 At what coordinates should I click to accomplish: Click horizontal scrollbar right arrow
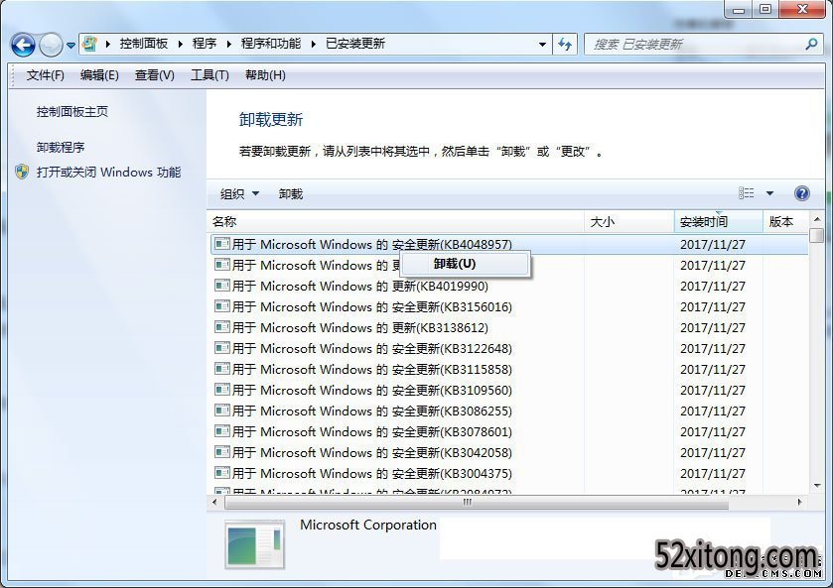(x=800, y=502)
